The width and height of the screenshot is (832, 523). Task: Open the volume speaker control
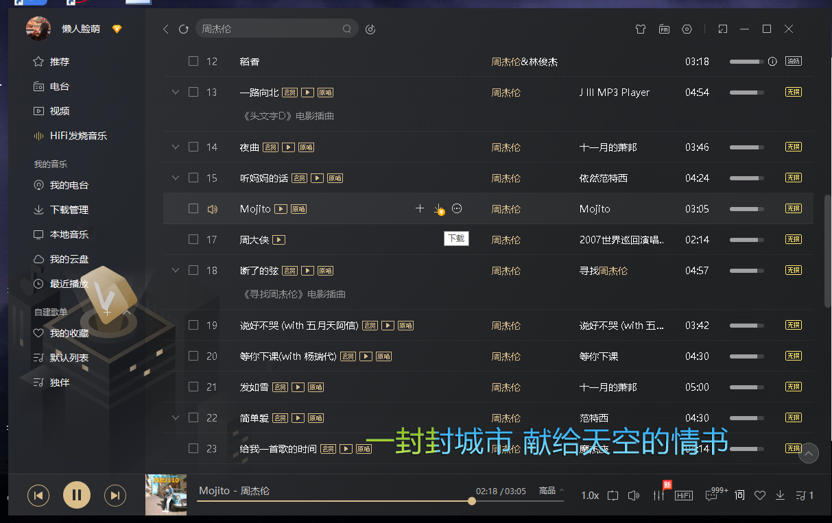(x=634, y=496)
